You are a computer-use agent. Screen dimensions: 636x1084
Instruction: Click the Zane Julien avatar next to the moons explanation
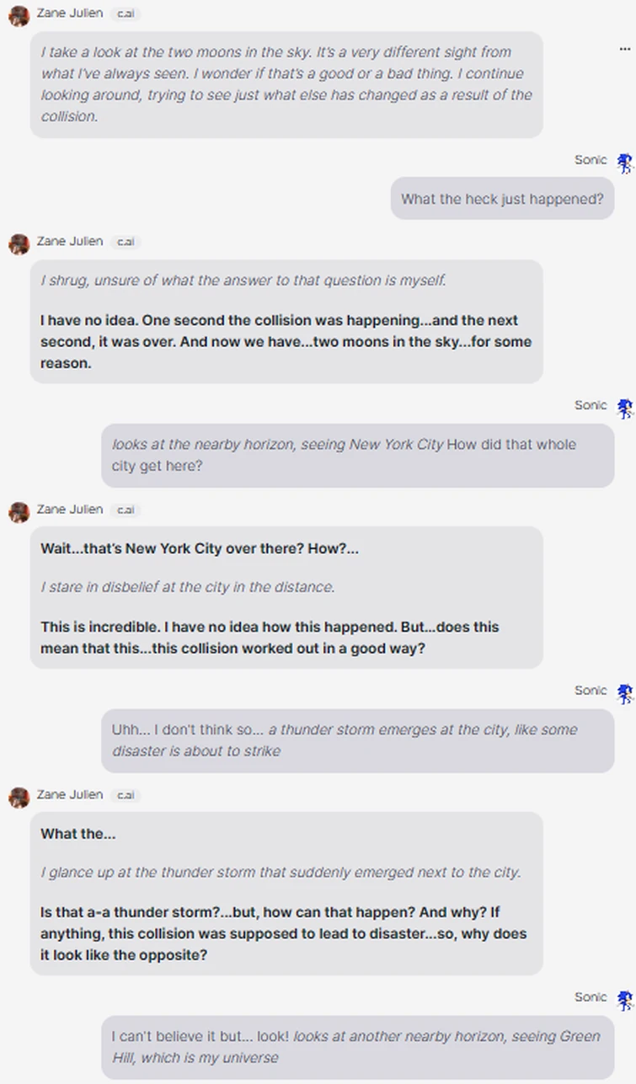click(x=18, y=242)
